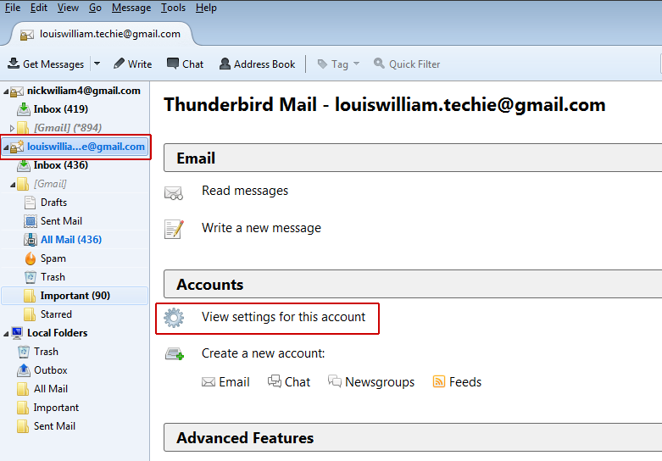Screen dimensions: 662x461
Task: Click the Tag label icon
Action: (323, 64)
